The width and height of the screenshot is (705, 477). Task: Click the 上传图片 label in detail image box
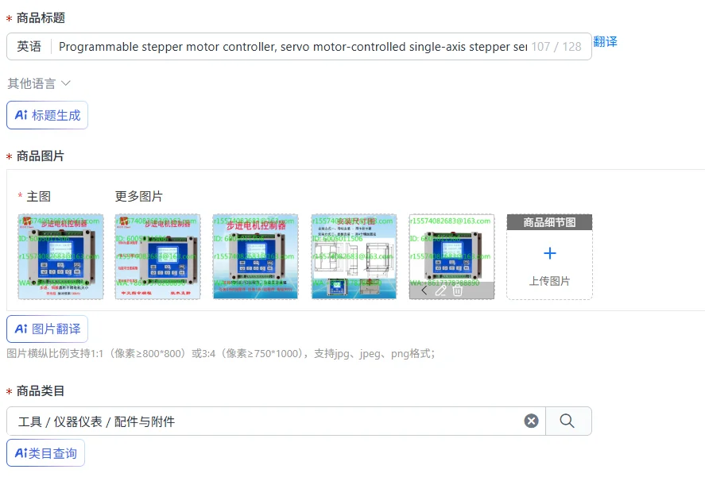549,281
